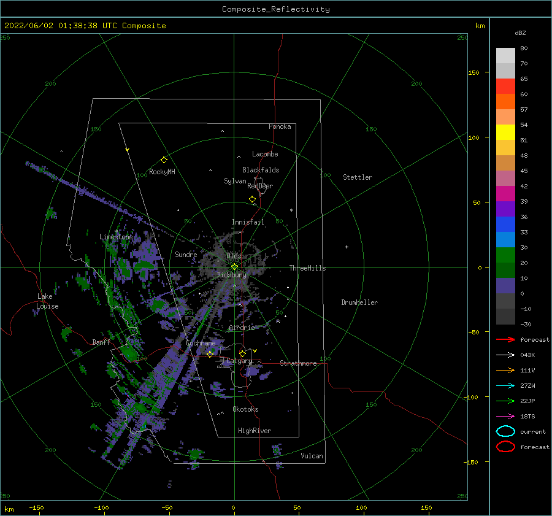Select the orange 111V arrow icon

pyautogui.click(x=505, y=370)
